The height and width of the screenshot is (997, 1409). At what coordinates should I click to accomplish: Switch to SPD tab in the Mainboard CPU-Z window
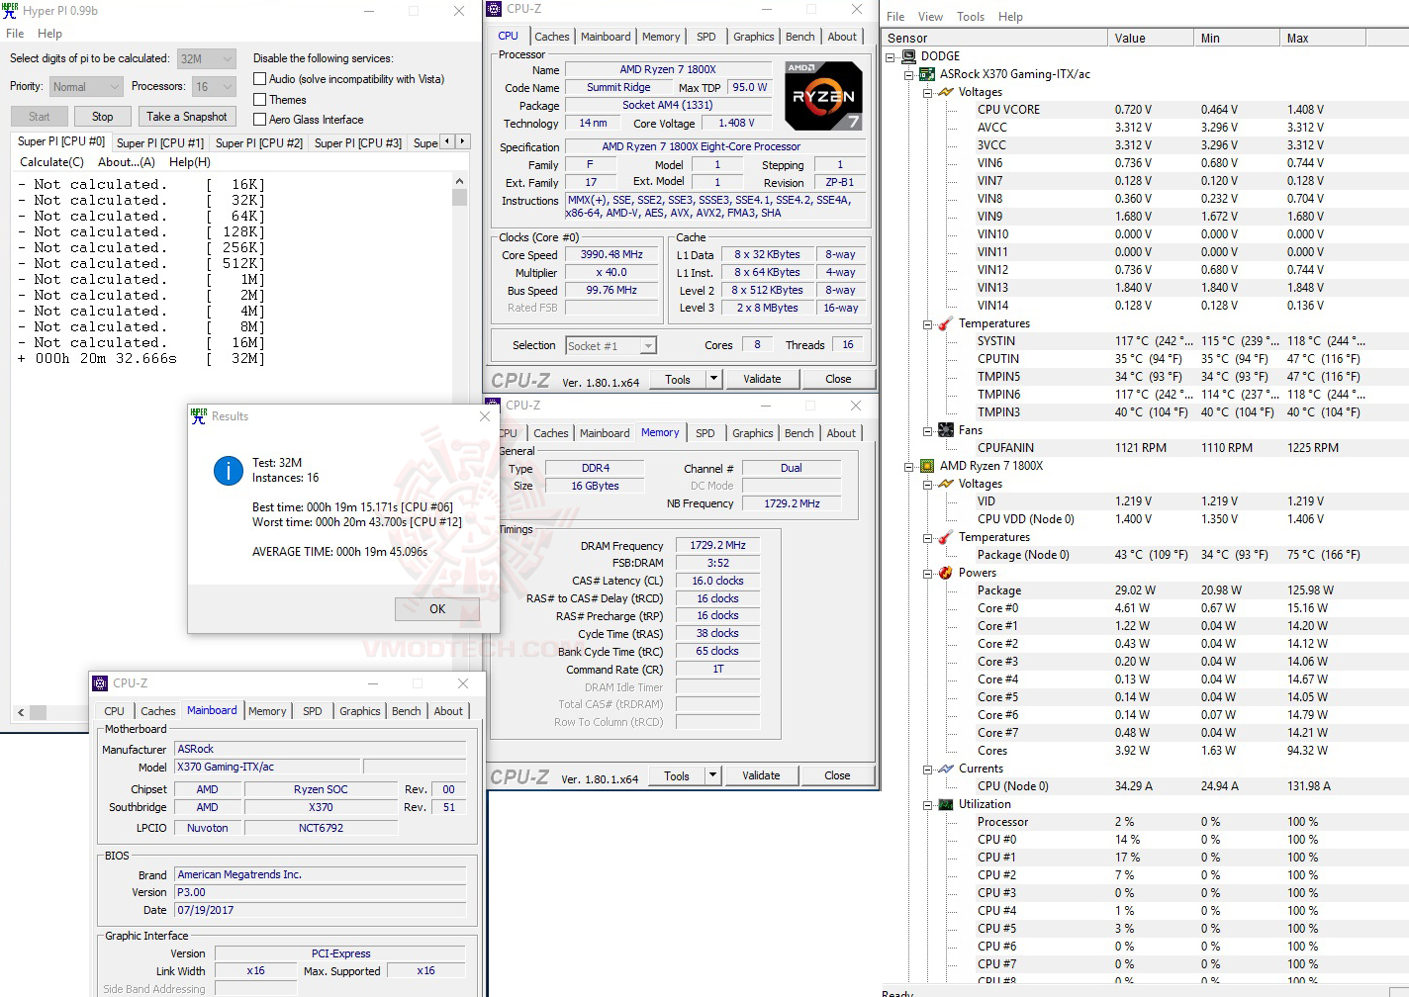point(313,711)
